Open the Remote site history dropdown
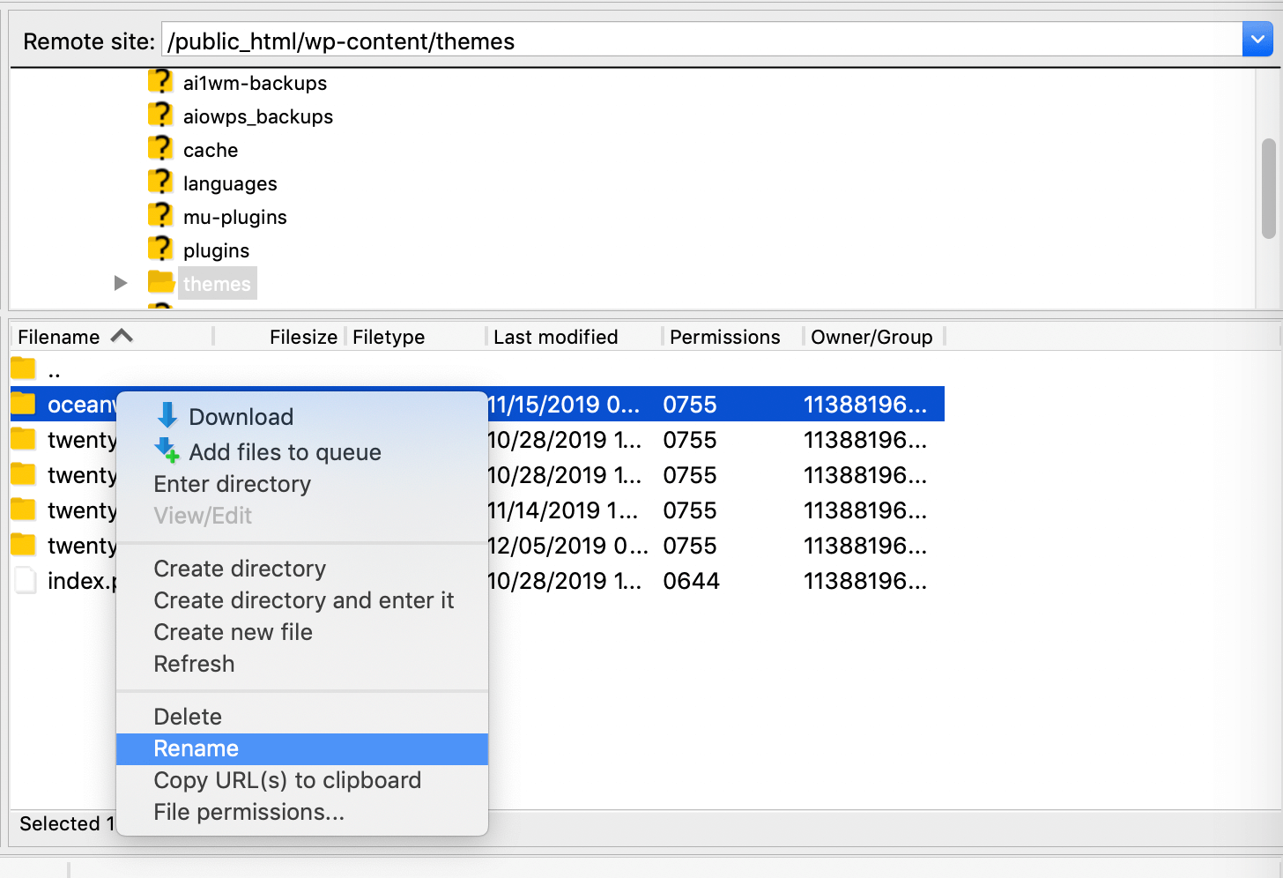 [x=1257, y=39]
